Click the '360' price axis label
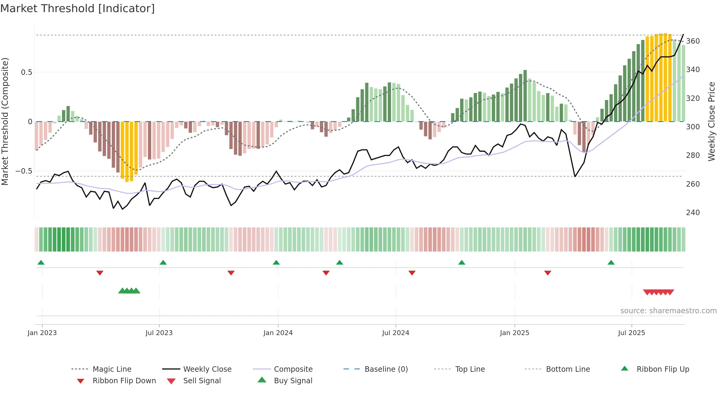This screenshot has height=409, width=727. pos(693,41)
